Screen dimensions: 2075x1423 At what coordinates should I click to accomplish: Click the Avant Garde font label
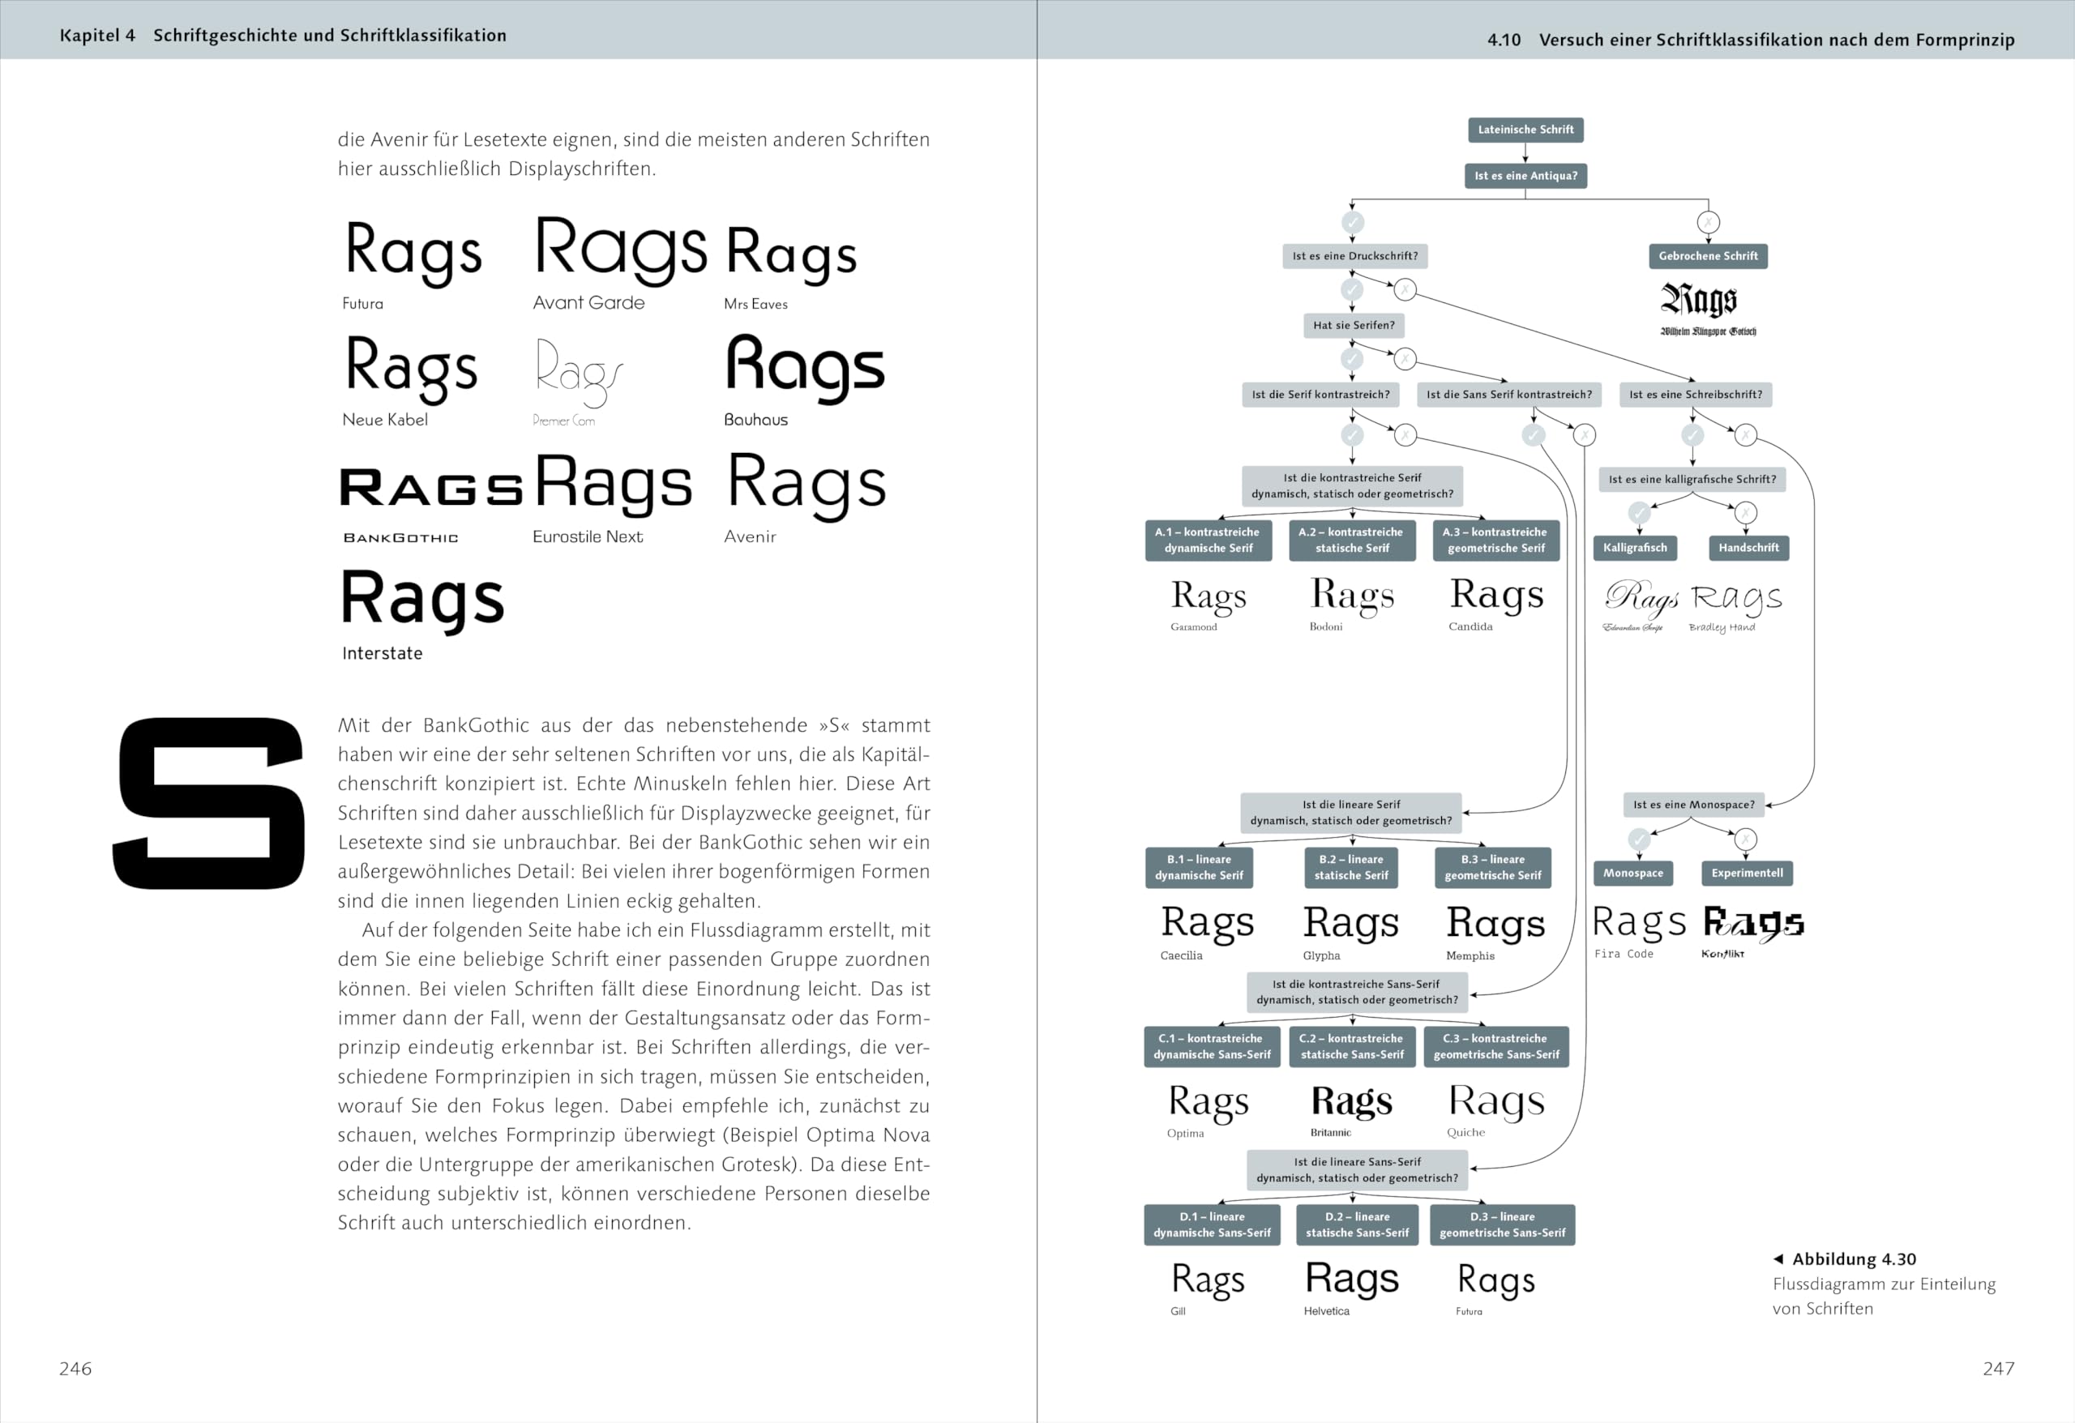588,302
